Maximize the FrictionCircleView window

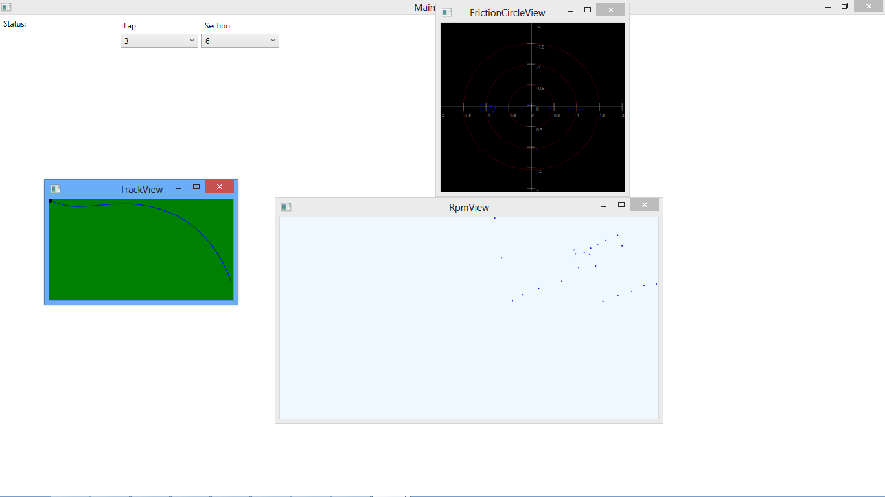click(x=588, y=10)
